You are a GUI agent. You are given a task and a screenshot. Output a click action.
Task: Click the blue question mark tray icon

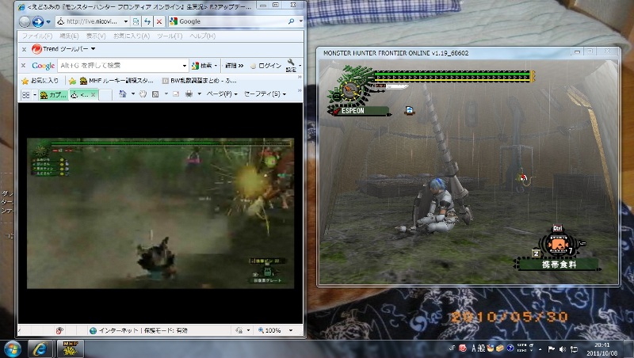(x=510, y=348)
